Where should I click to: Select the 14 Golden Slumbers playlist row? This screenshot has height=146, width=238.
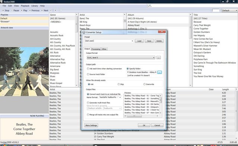(x=143, y=133)
